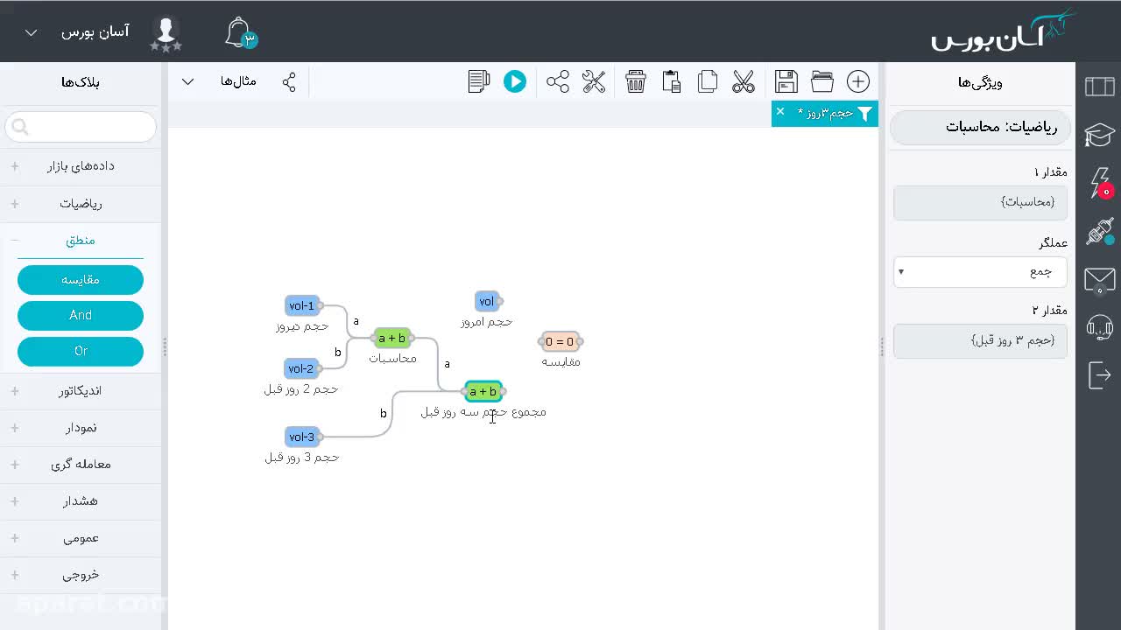Open messages envelope icon in sidebar

pyautogui.click(x=1100, y=279)
